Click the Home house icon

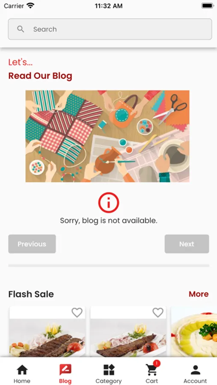coord(22,370)
